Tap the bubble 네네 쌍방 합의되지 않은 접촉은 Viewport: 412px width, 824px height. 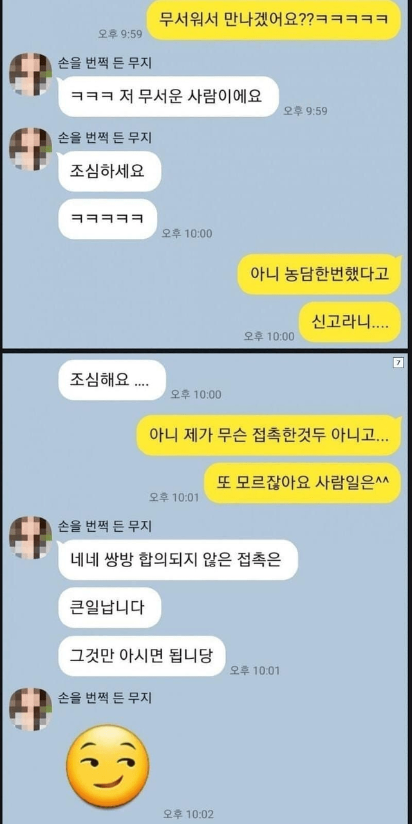point(178,559)
